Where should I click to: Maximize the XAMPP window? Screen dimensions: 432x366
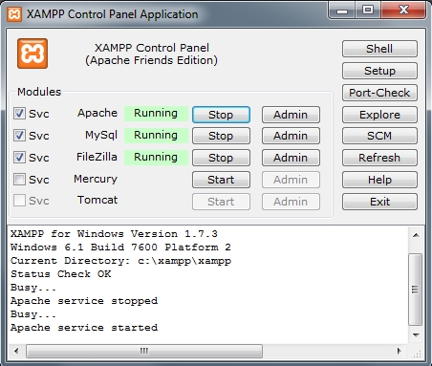pyautogui.click(x=368, y=11)
